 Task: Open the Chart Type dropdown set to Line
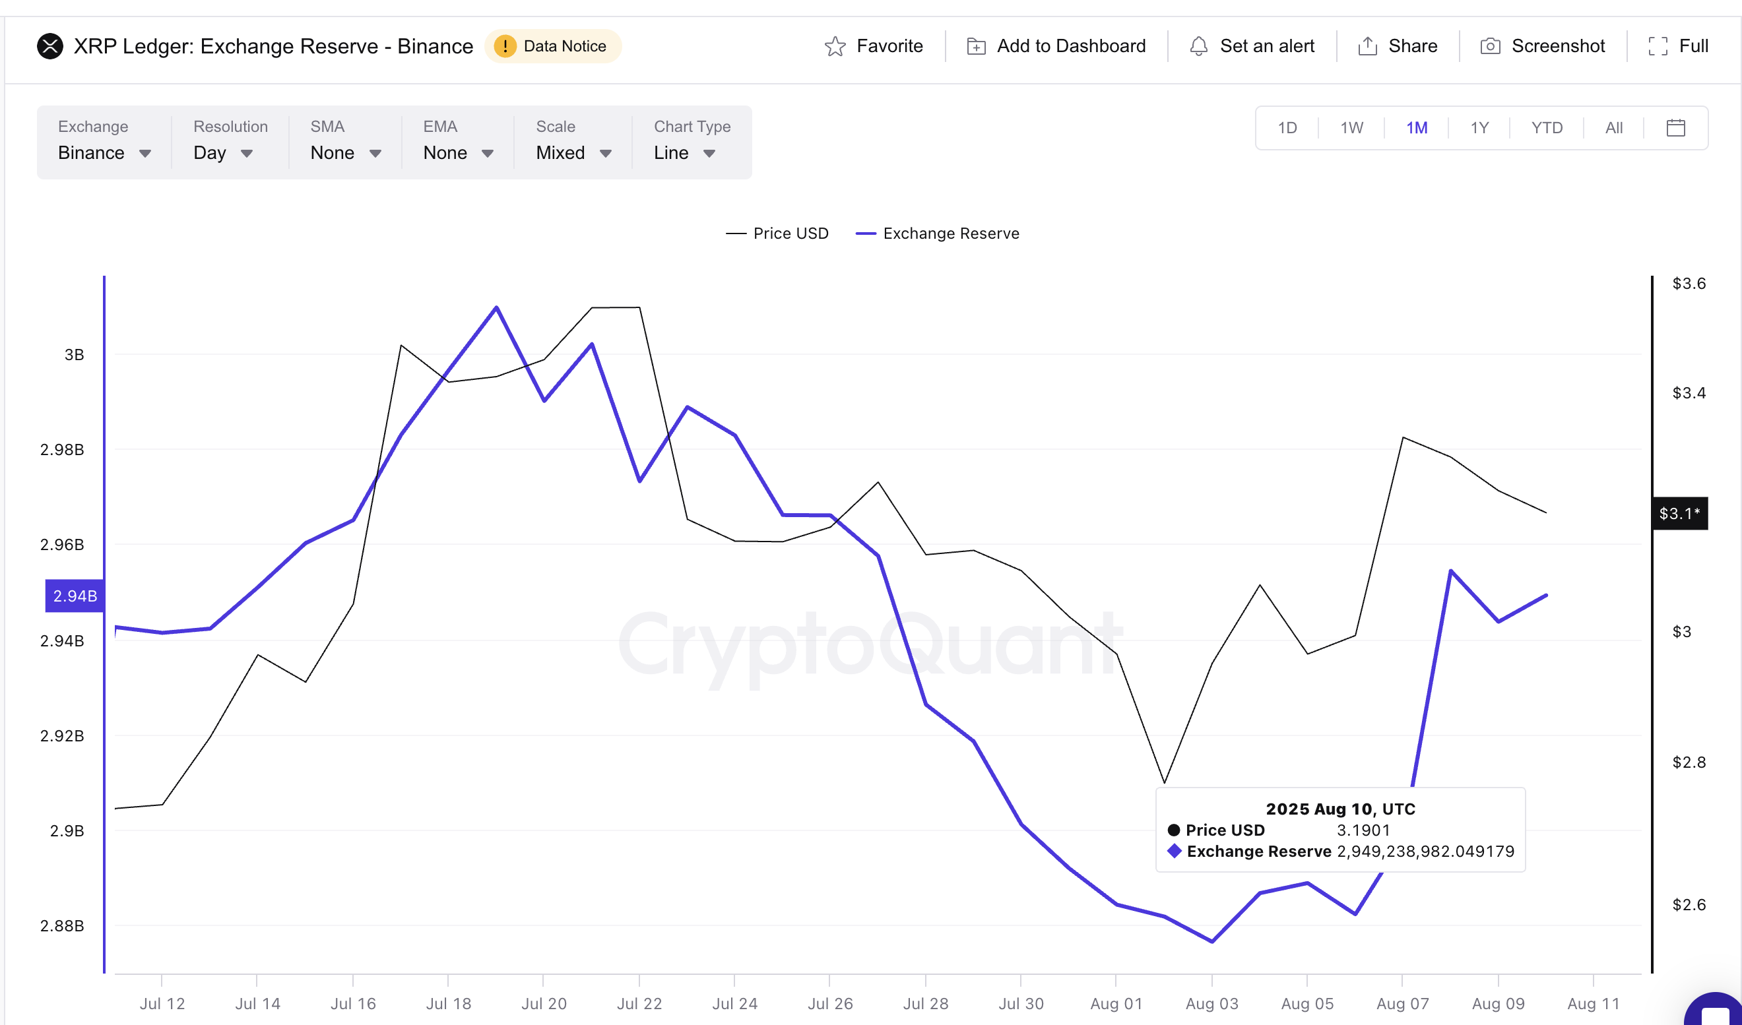click(x=684, y=153)
